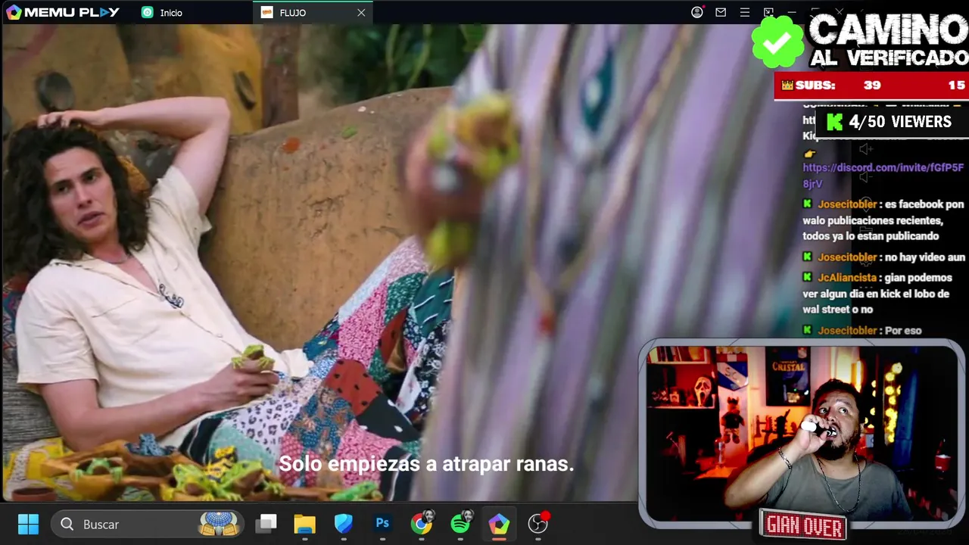Open the MEmu account profile icon
The image size is (969, 545).
click(x=697, y=12)
